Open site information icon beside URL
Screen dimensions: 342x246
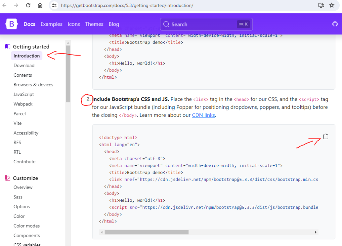point(54,5)
